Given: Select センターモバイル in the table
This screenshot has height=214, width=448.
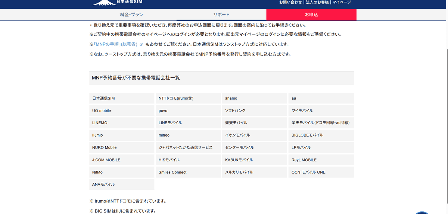Looking at the screenshot, I should point(254,147).
